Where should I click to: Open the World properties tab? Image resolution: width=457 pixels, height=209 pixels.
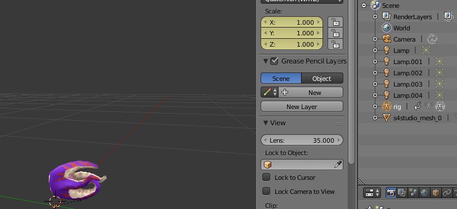(x=424, y=193)
